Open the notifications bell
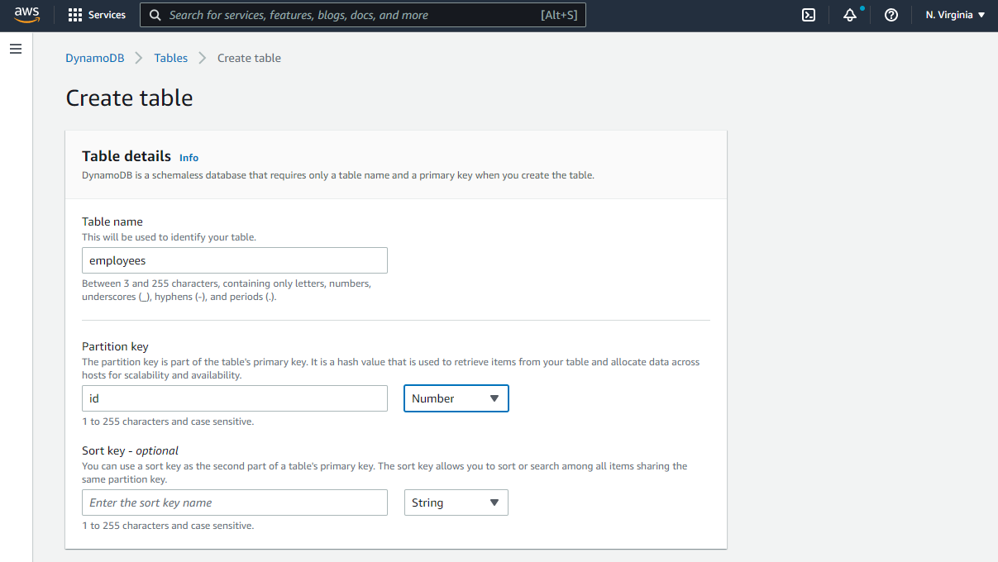998x562 pixels. click(850, 15)
